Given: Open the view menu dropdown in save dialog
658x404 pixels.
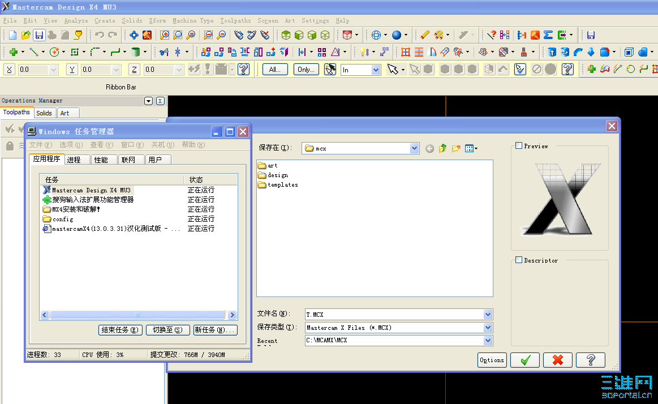Looking at the screenshot, I should pos(476,148).
